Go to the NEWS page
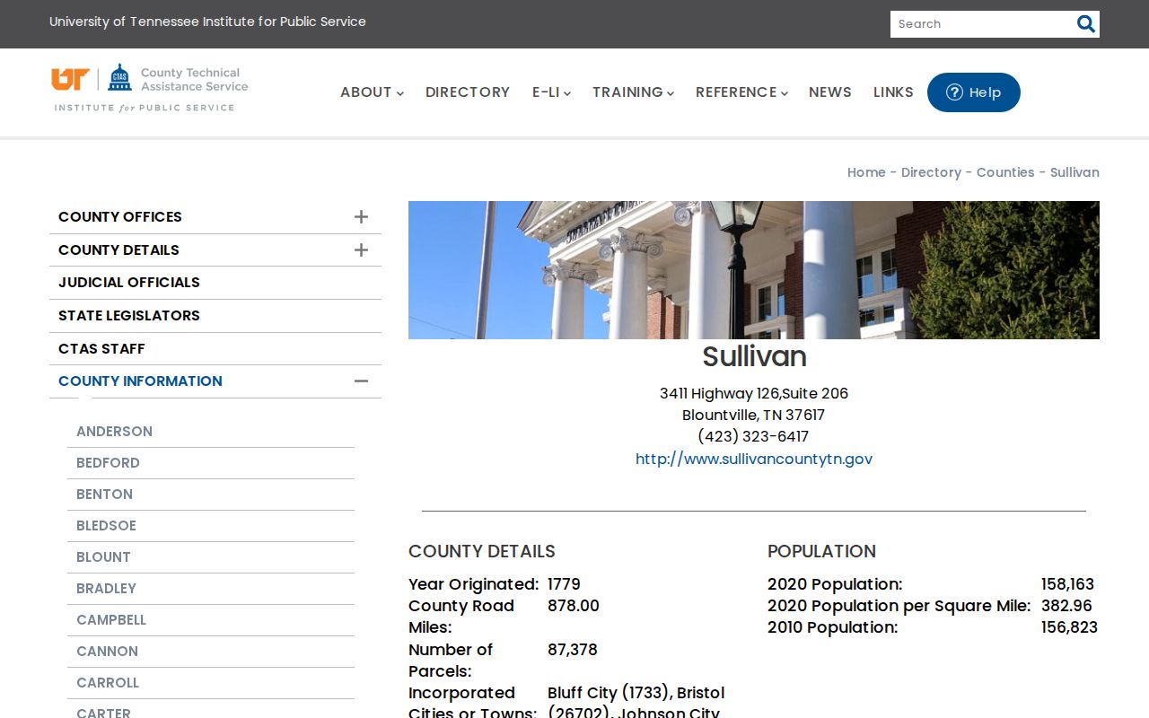The height and width of the screenshot is (718, 1149). pos(830,92)
